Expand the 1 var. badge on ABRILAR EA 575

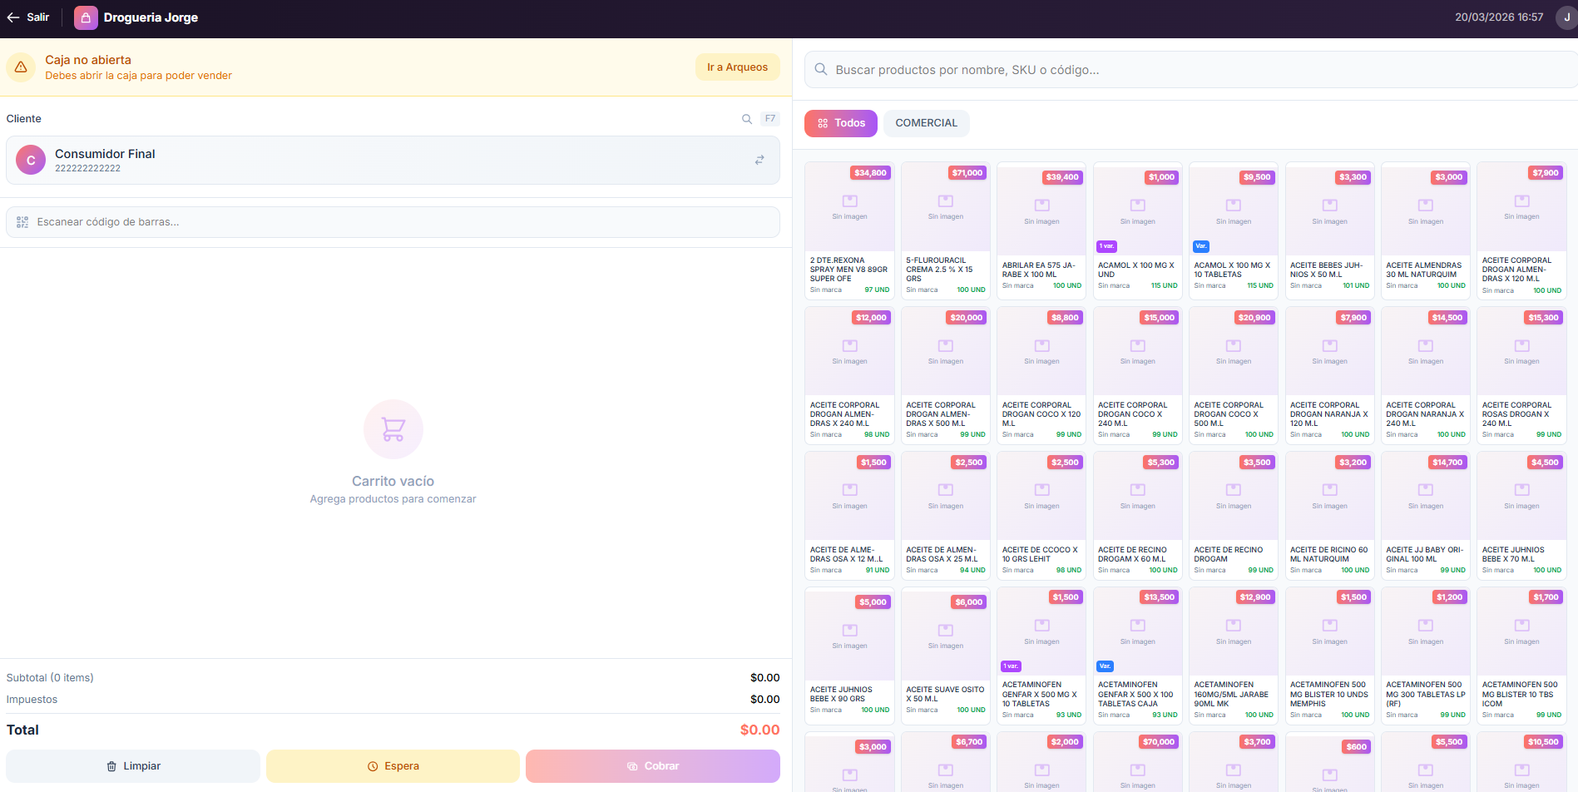(x=1107, y=246)
